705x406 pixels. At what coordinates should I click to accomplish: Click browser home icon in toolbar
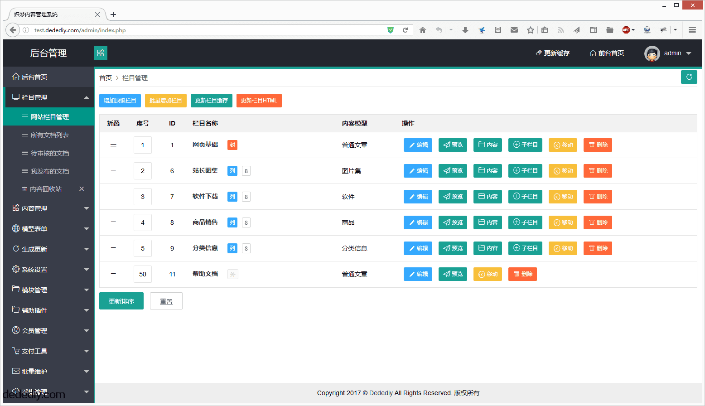click(x=423, y=30)
